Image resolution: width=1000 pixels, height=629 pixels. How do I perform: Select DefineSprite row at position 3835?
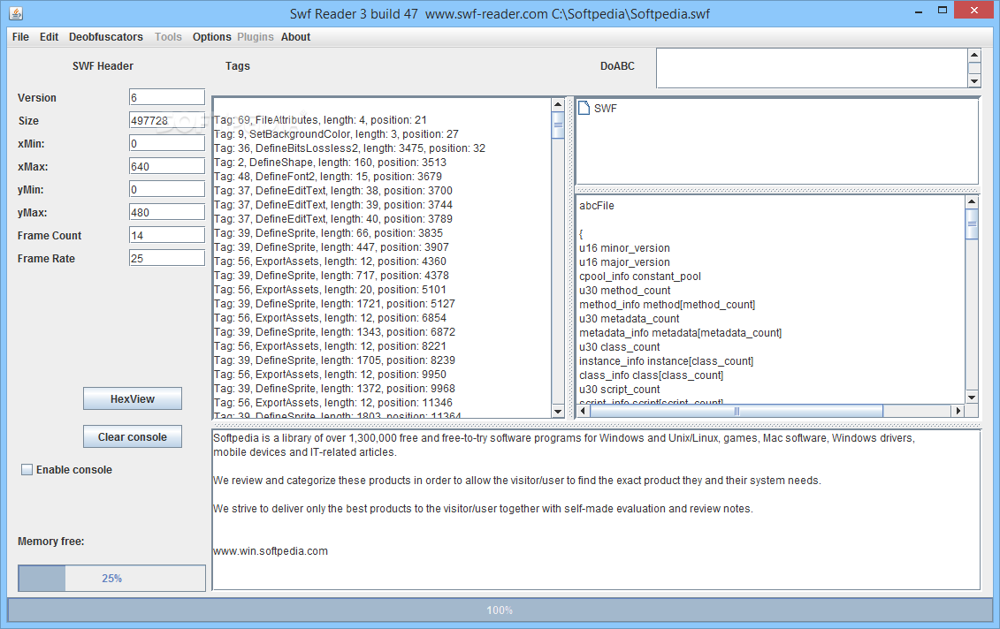point(328,232)
